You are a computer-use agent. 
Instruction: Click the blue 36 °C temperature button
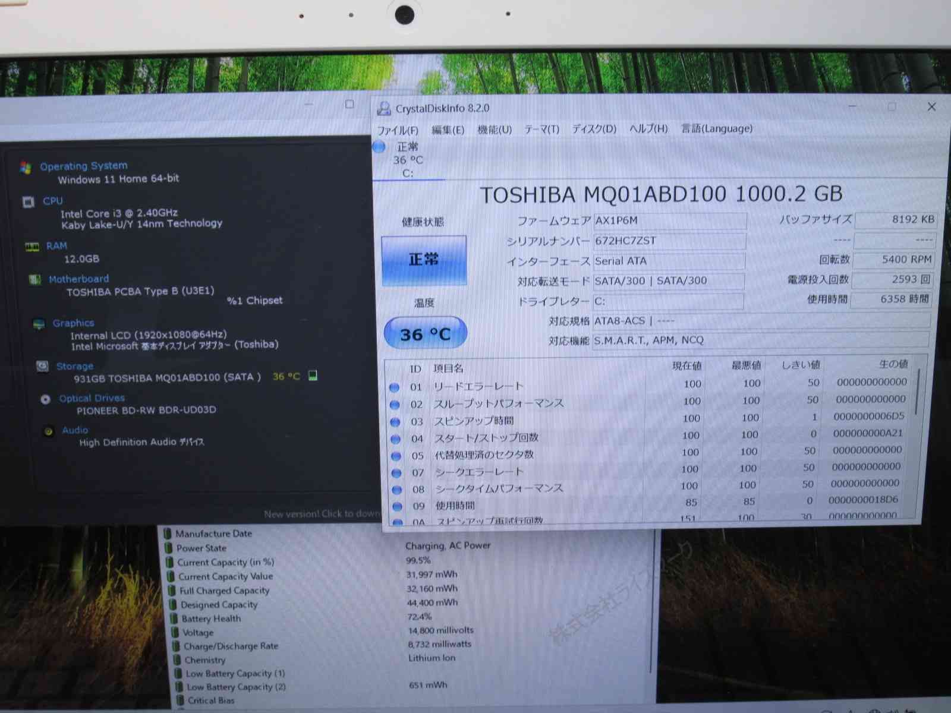[x=426, y=334]
